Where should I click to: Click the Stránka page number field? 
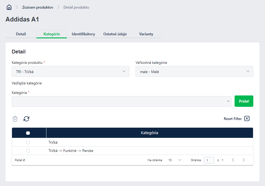(x=209, y=160)
